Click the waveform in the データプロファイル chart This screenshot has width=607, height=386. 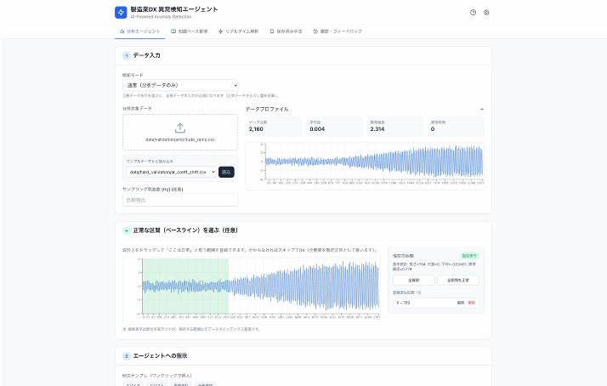coord(374,162)
